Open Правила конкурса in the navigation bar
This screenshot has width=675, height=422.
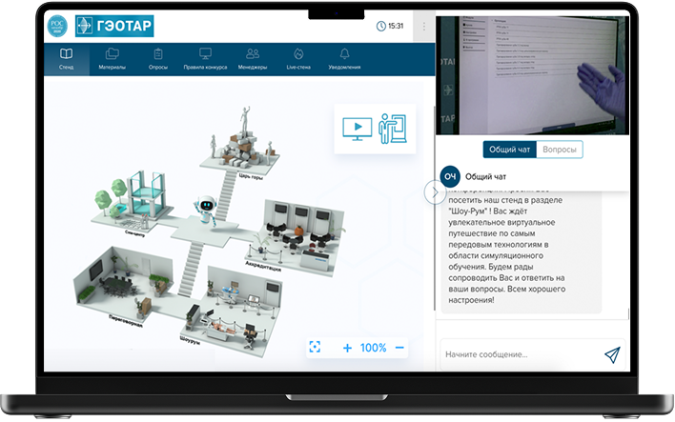(205, 59)
